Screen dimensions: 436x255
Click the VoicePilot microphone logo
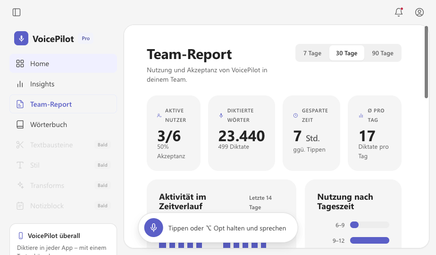coord(21,38)
